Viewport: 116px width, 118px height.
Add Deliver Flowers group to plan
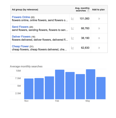coord(99,38)
